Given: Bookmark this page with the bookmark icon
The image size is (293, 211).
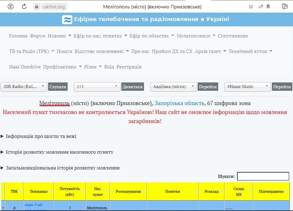Looking at the screenshot, I should pyautogui.click(x=268, y=7).
